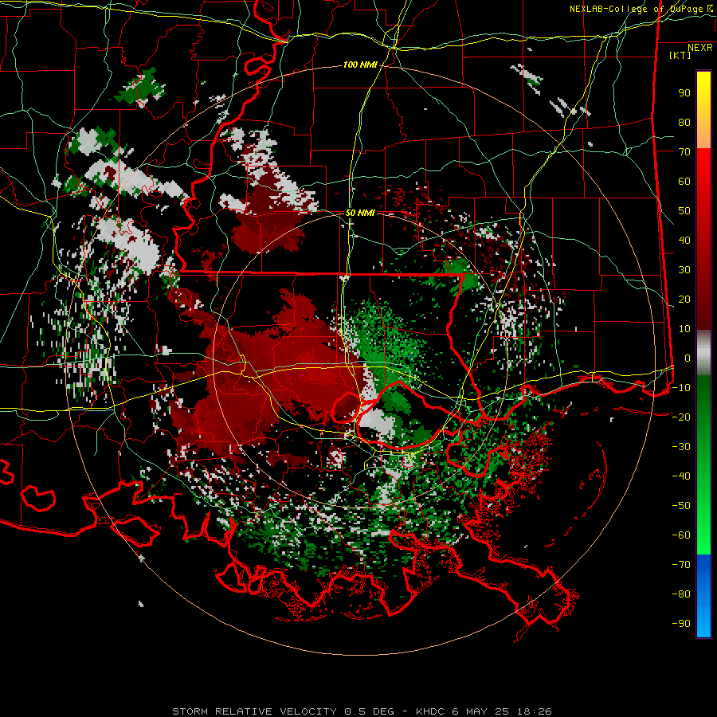Click the 50 value on the velocity scale
This screenshot has width=717, height=717.
[684, 211]
